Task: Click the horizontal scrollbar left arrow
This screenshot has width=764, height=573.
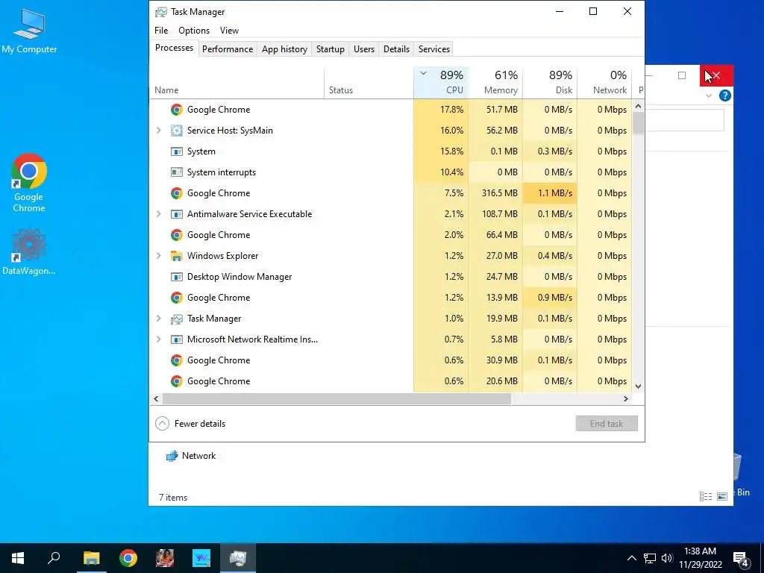Action: pos(156,398)
